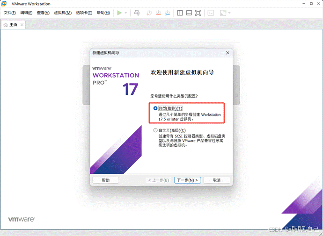The image size is (323, 236).
Task: Open the 虚拟机(M) menu
Action: (63, 13)
